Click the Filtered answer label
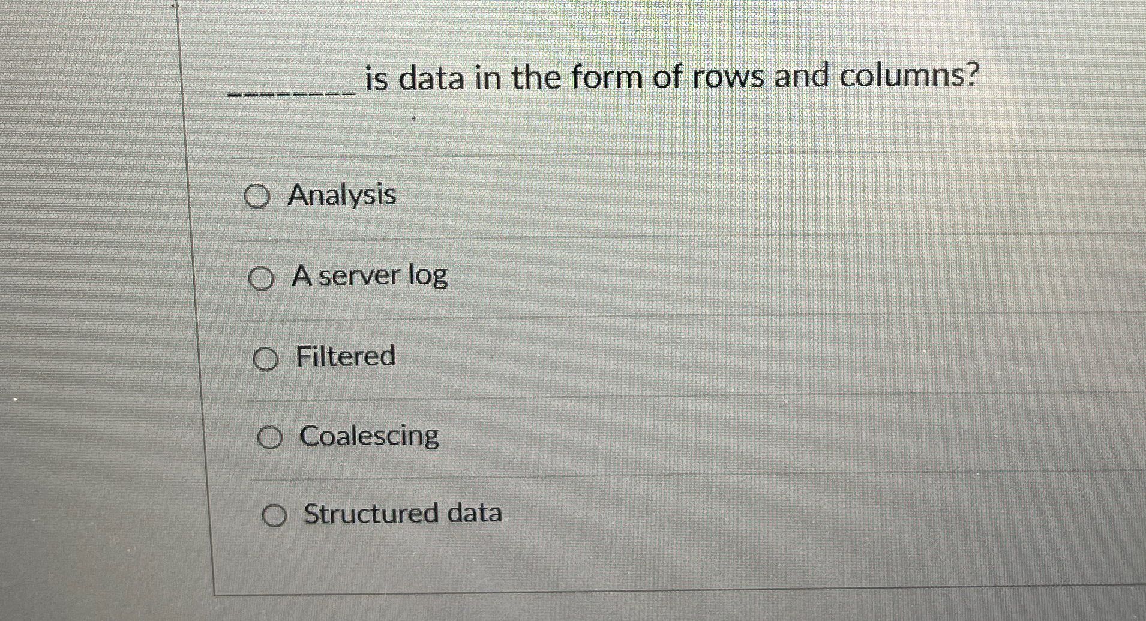This screenshot has height=621, width=1146. tap(344, 357)
